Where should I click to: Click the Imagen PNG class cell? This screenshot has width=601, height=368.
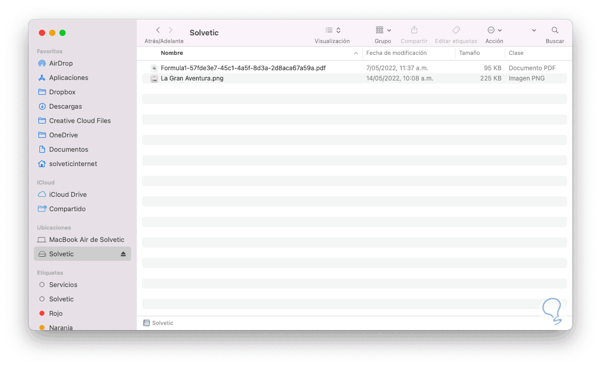[x=527, y=78]
